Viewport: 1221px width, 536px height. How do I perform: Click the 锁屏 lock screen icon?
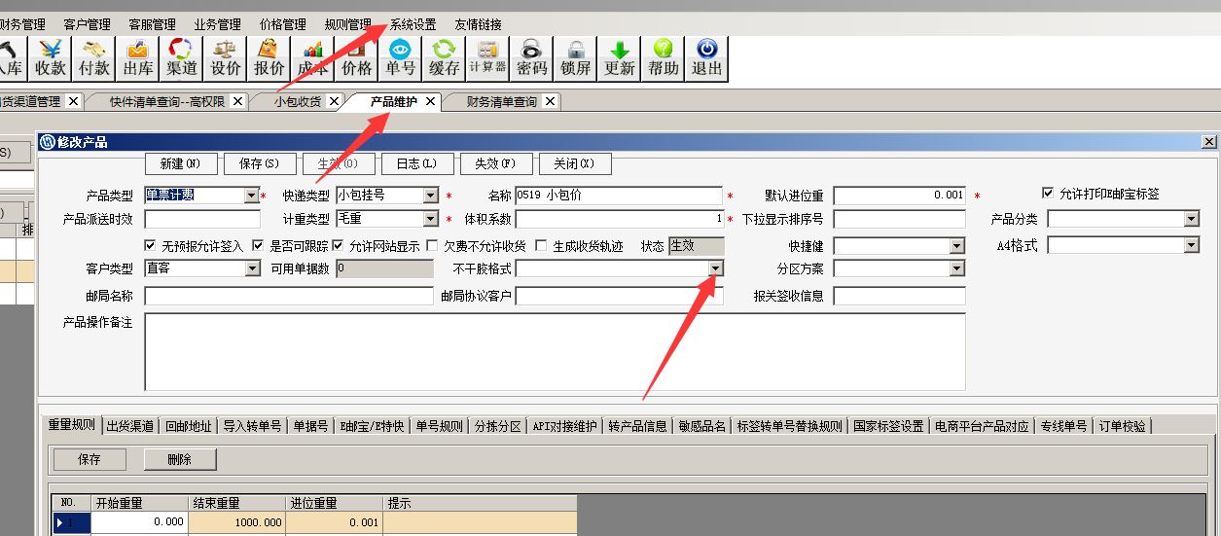pyautogui.click(x=576, y=57)
